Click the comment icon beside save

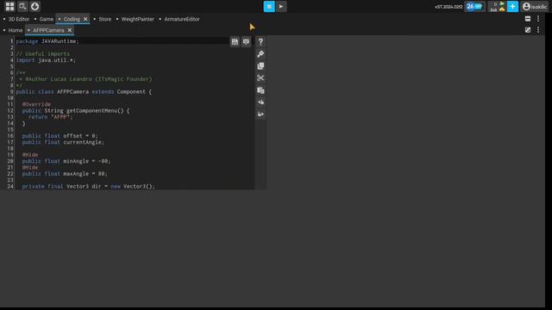click(246, 42)
